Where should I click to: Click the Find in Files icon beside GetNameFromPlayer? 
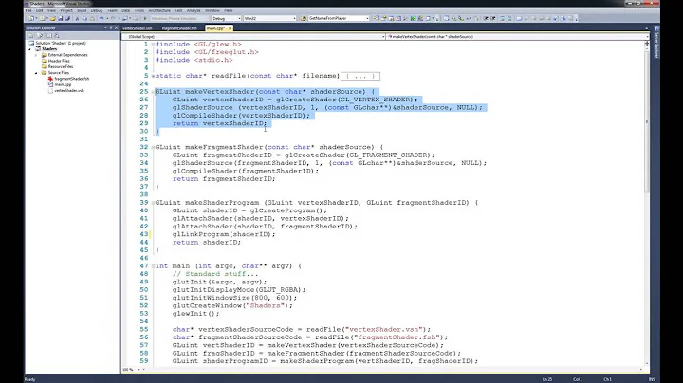click(304, 18)
